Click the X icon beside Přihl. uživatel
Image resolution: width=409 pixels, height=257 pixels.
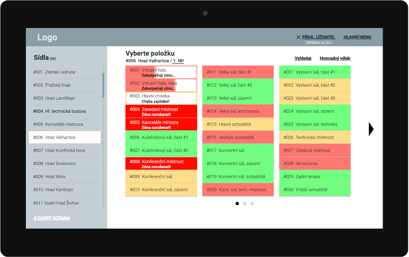tap(298, 37)
